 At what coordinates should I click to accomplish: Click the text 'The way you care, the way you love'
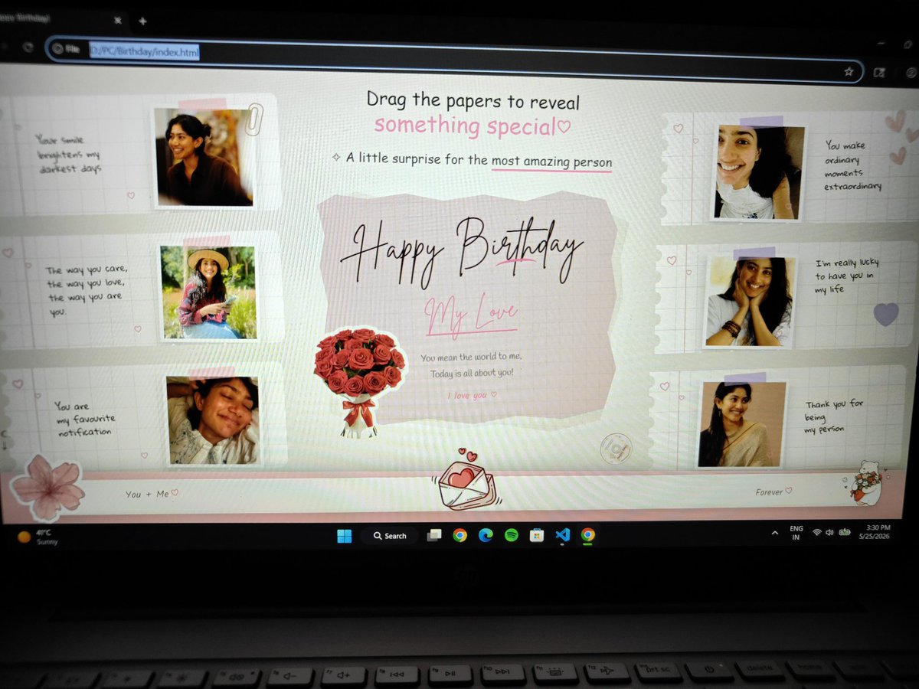pos(87,290)
